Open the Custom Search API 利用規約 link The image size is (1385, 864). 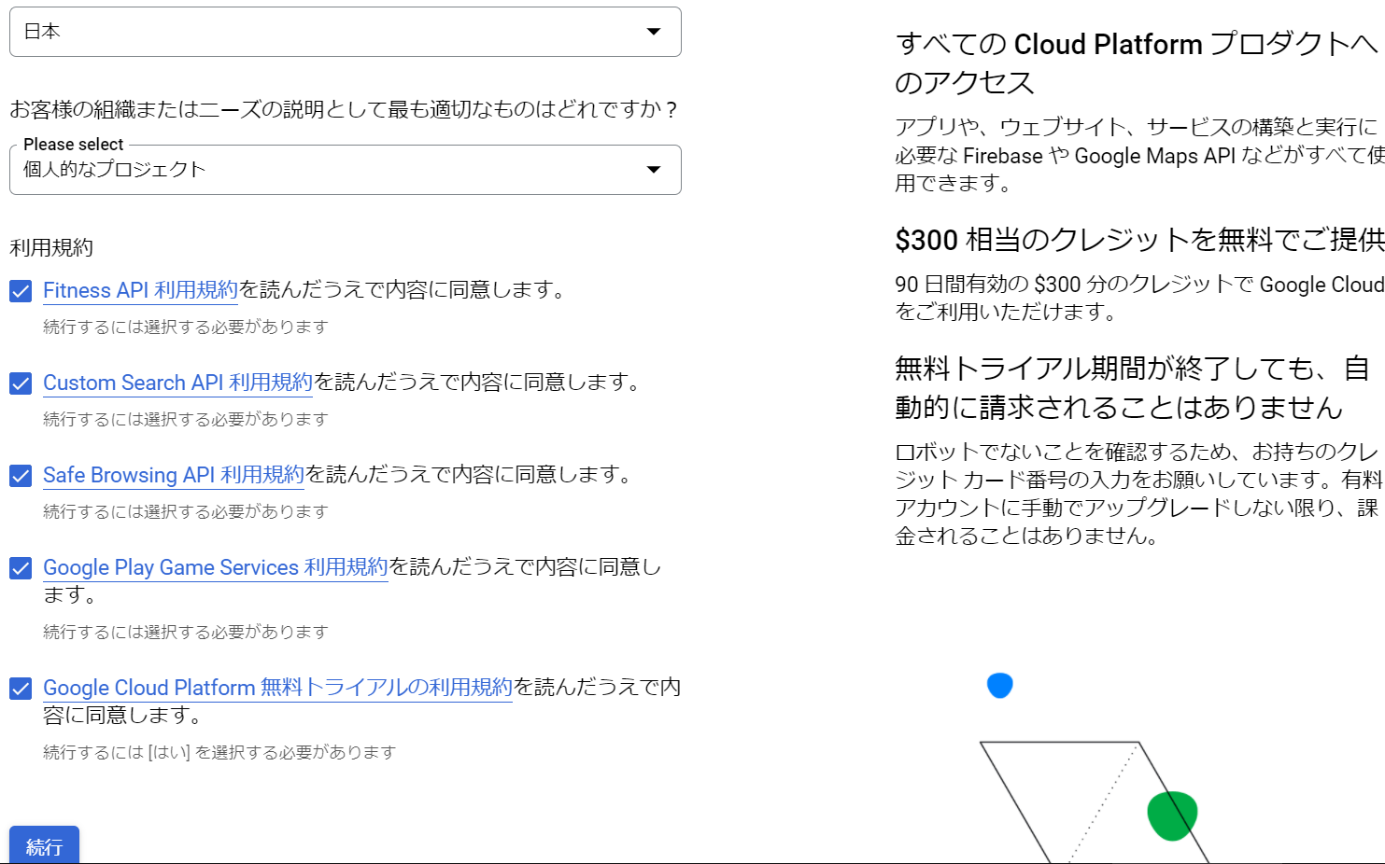[x=177, y=383]
